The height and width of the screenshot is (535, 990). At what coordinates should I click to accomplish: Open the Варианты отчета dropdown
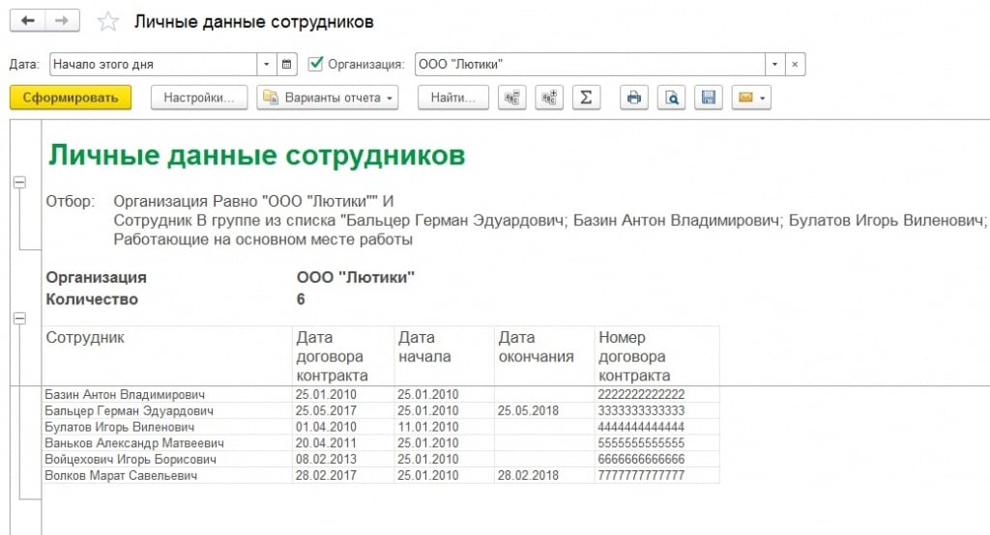pyautogui.click(x=328, y=98)
